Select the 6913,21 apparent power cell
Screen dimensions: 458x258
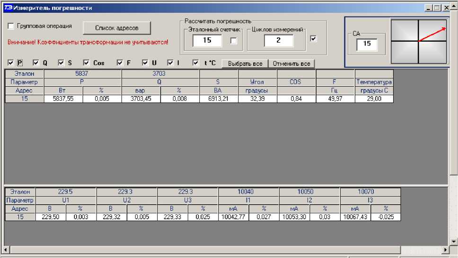pos(219,99)
